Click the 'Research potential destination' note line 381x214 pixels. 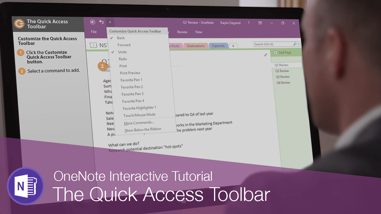point(146,148)
